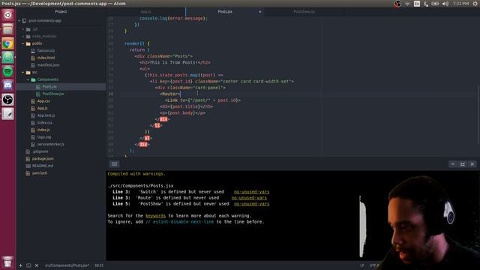Close the terminal panel
This screenshot has width=480, height=270.
pyautogui.click(x=472, y=164)
